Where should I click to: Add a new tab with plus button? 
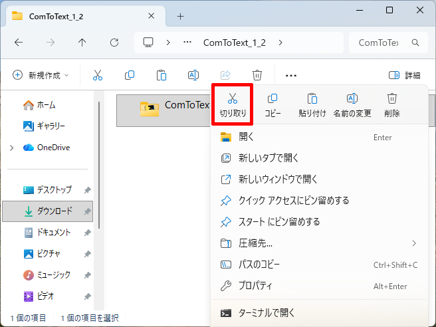pyautogui.click(x=180, y=16)
